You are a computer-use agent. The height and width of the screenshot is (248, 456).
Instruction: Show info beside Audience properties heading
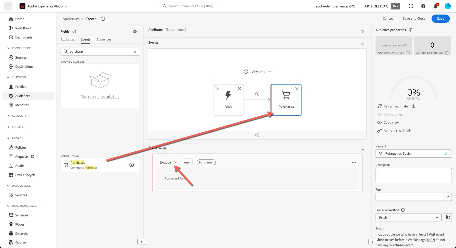coord(410,30)
